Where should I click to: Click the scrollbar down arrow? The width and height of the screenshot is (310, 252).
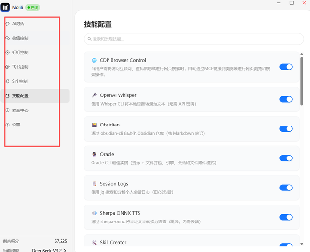point(301,244)
